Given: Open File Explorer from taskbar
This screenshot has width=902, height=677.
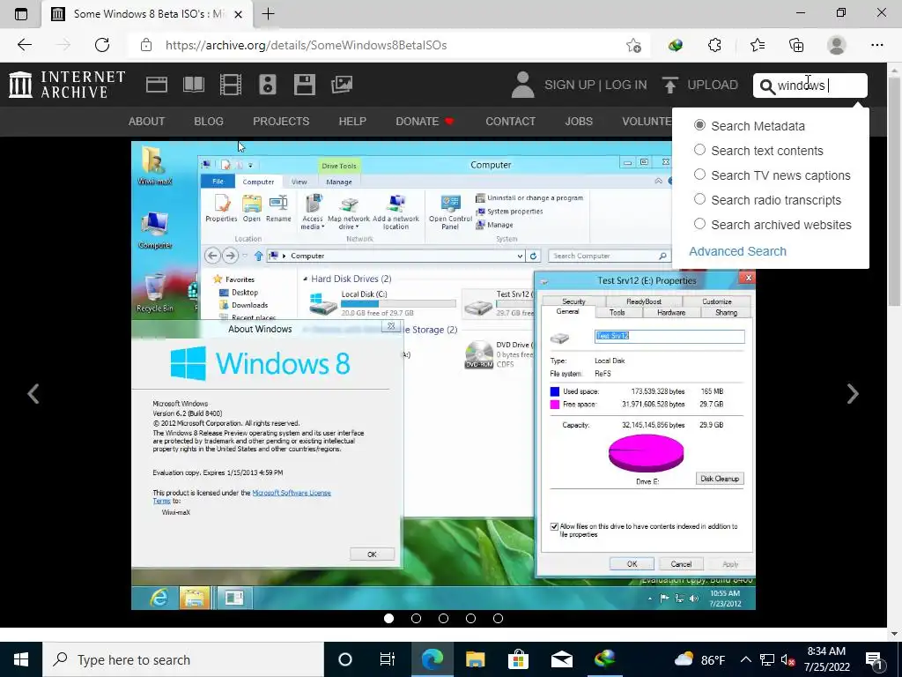Looking at the screenshot, I should (x=475, y=659).
